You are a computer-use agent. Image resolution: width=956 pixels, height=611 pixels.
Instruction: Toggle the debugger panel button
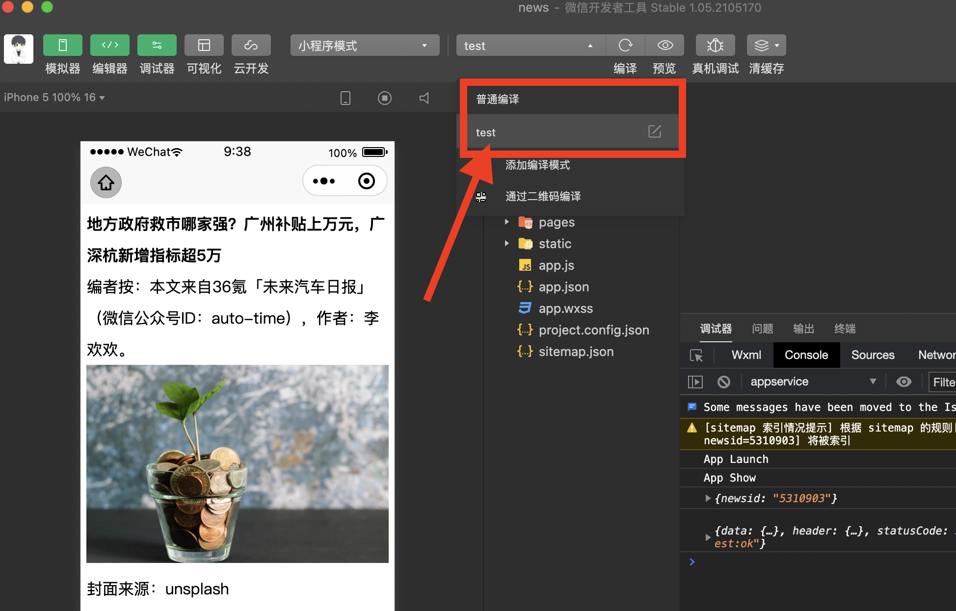pos(157,46)
